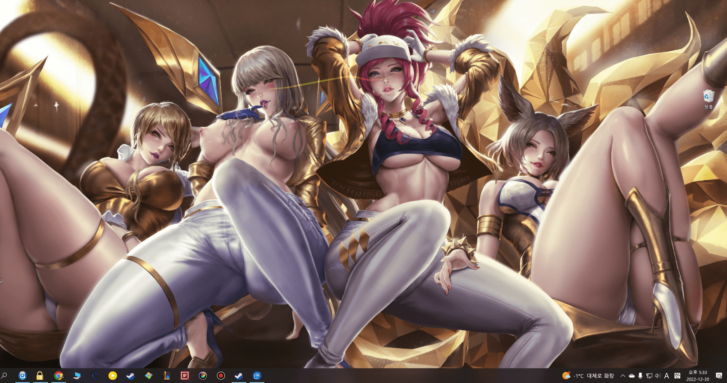Open the first Steam icon on the taskbar
This screenshot has height=383, width=727.
coord(130,376)
